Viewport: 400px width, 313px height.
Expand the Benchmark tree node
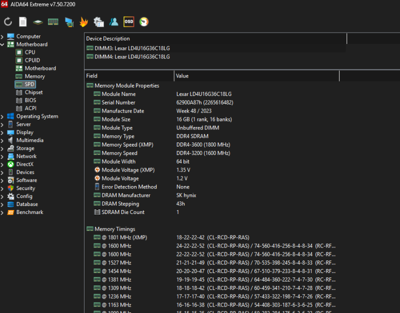2,212
